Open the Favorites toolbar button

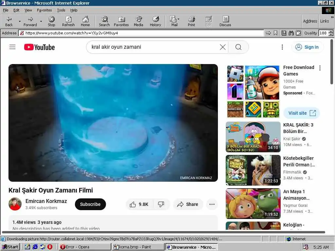pos(121,21)
